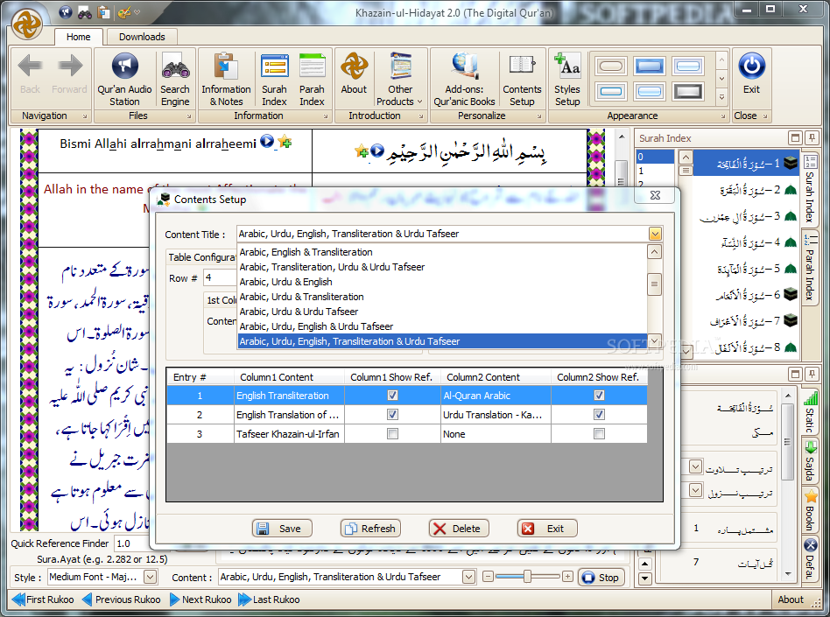Expand the Other Products menu
The image size is (830, 617).
click(x=399, y=80)
